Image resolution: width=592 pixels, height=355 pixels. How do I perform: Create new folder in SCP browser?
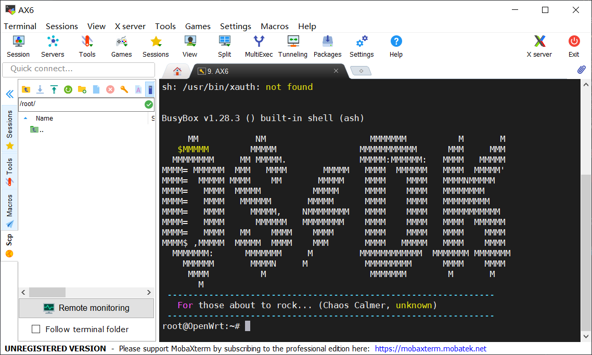point(82,89)
